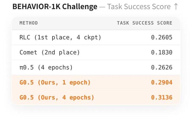192x120 pixels.
Task: Click the word SUCCESS in the column header
Action: (x=143, y=23)
